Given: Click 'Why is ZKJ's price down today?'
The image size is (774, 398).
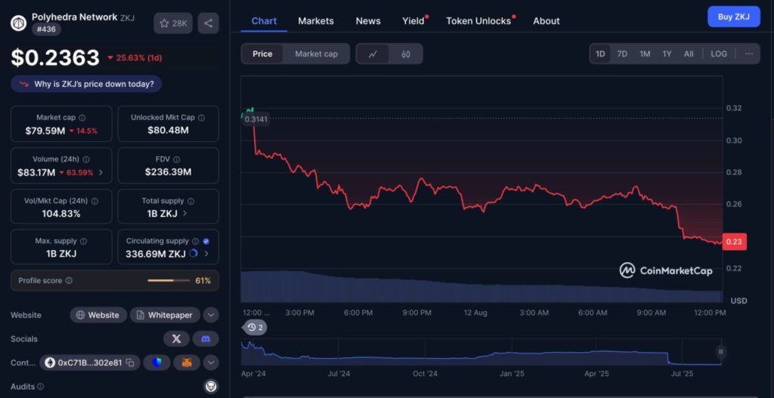Looking at the screenshot, I should pos(86,84).
